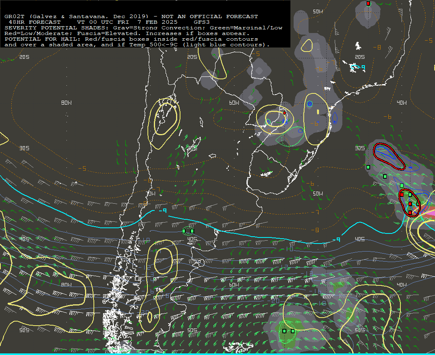Select the "48HR FORECAST" label
This screenshot has width=435, height=355.
click(x=35, y=22)
